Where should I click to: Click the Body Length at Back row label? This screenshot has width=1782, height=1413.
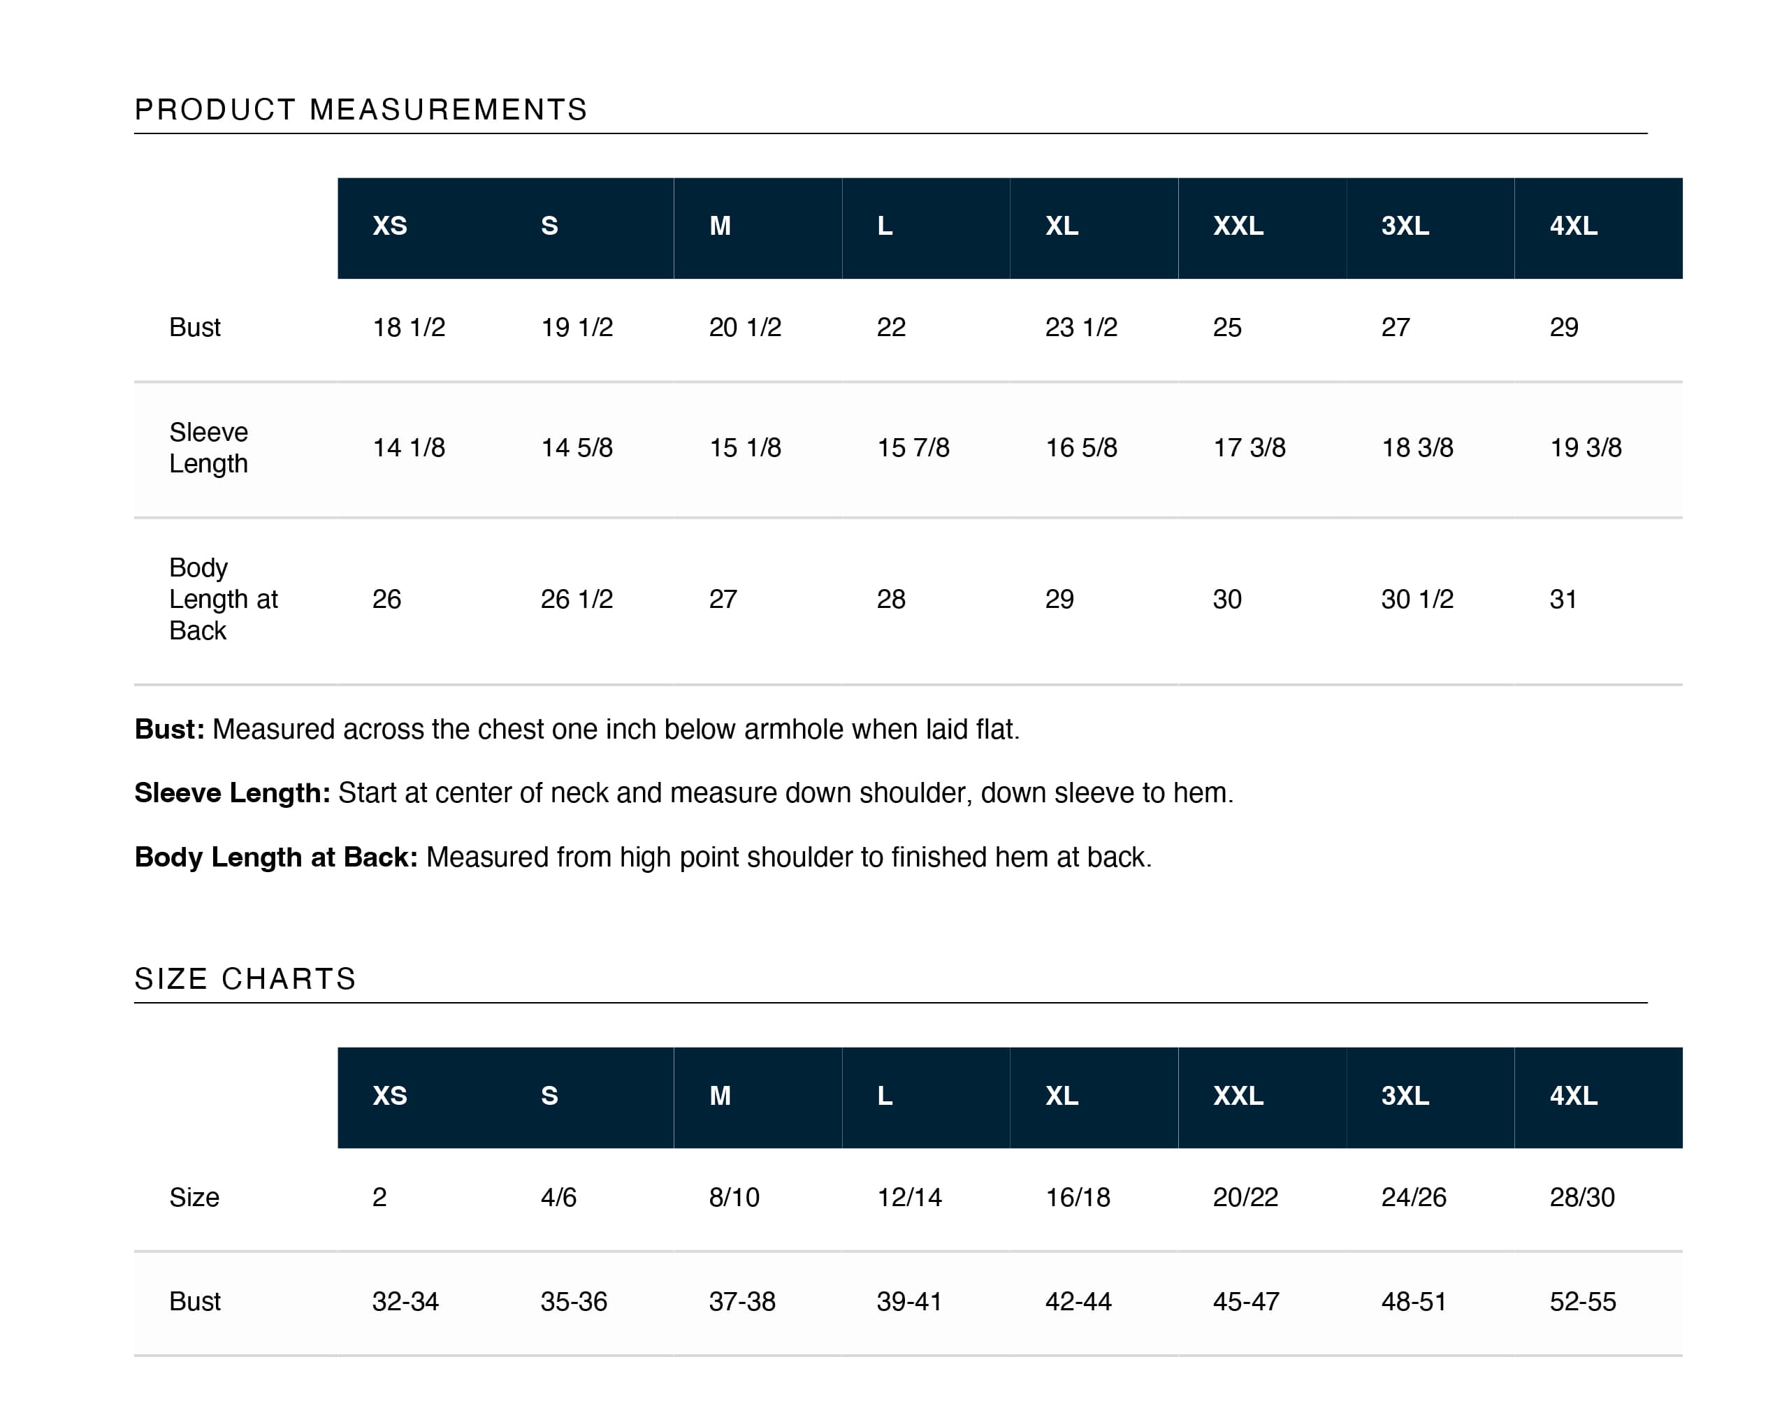(223, 599)
